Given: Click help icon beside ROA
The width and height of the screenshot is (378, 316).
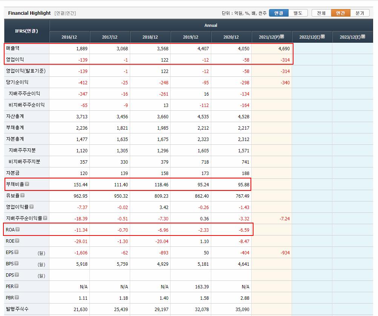Looking at the screenshot, I should 18,229.
